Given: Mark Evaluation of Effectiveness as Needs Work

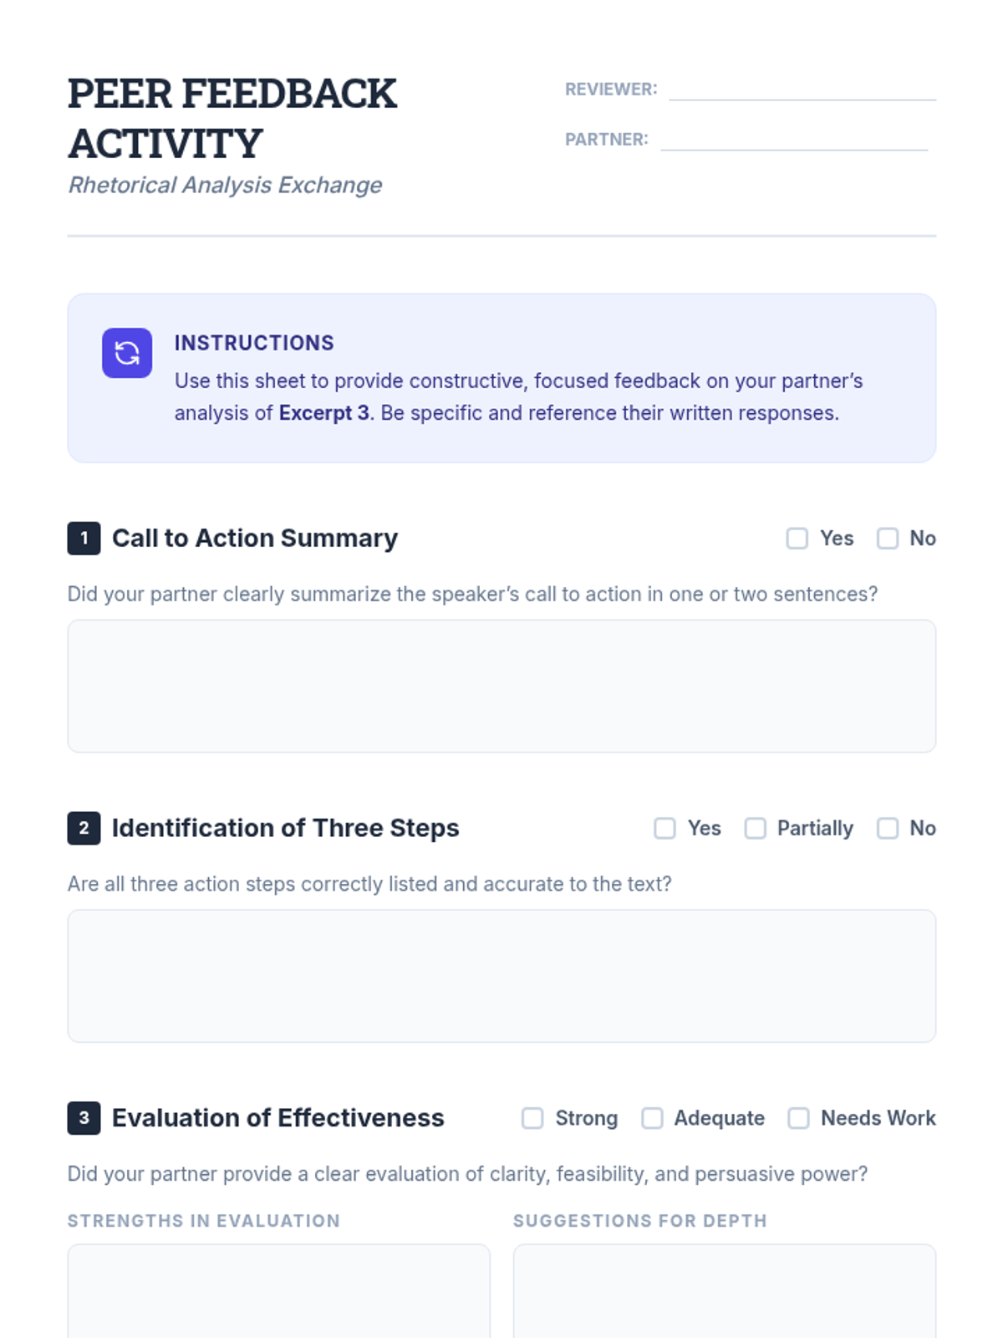Looking at the screenshot, I should point(799,1118).
